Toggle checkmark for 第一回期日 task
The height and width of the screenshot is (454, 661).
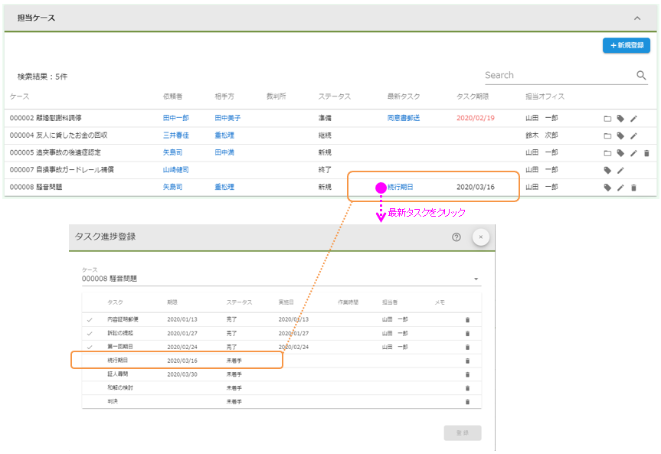click(90, 347)
